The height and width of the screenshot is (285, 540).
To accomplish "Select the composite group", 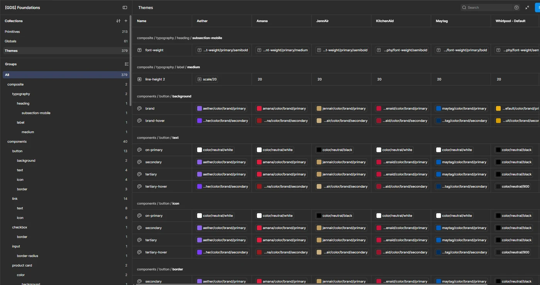I will click(x=66, y=84).
